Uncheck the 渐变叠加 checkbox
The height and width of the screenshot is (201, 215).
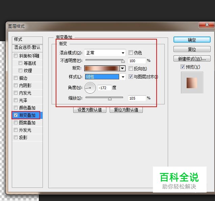[16, 115]
